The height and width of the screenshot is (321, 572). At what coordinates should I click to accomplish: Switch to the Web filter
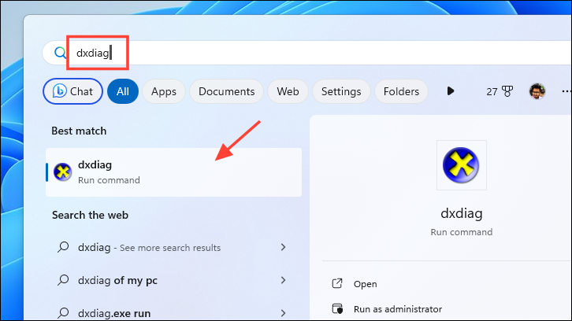(x=288, y=91)
